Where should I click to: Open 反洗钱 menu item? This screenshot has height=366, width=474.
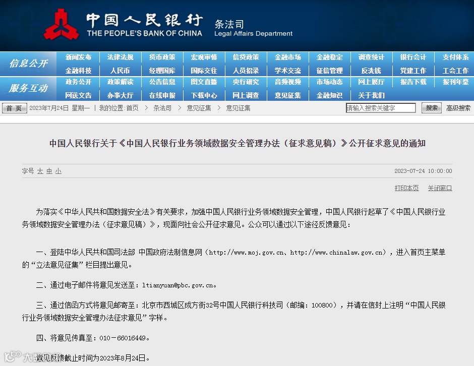click(x=371, y=71)
